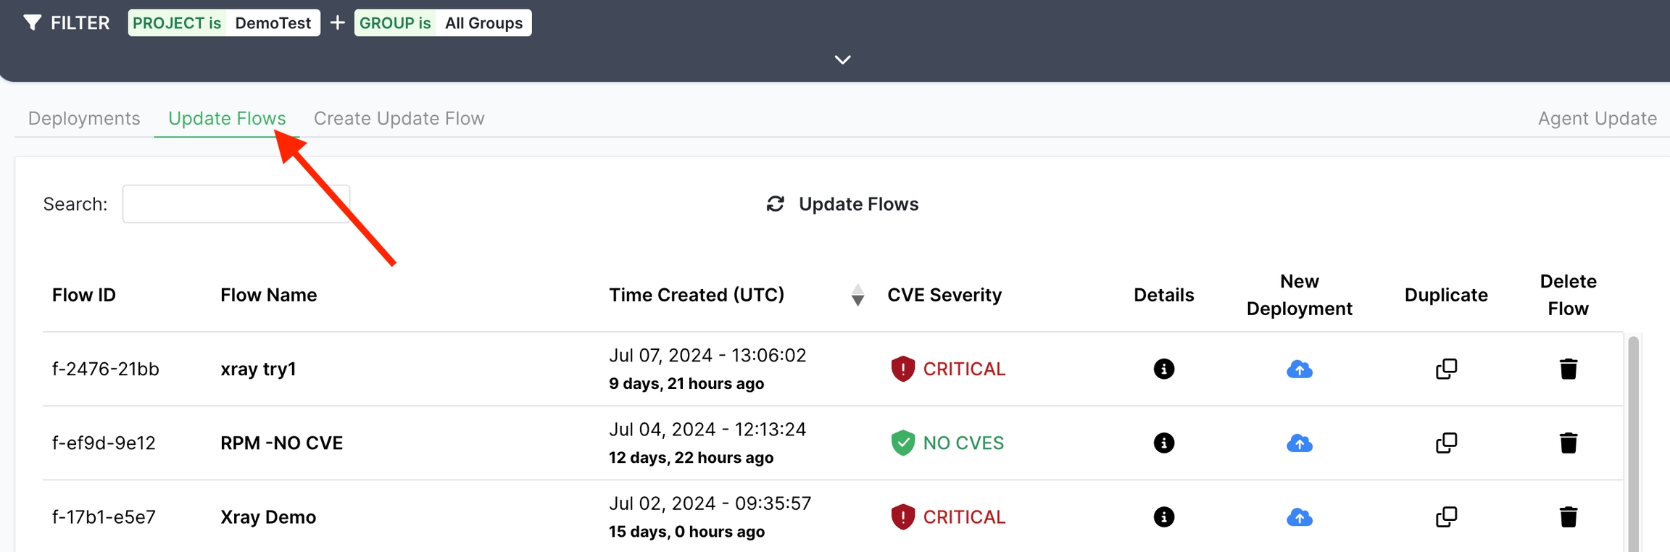
Task: Start new deployment for RPM -NO CVE
Action: click(1299, 443)
